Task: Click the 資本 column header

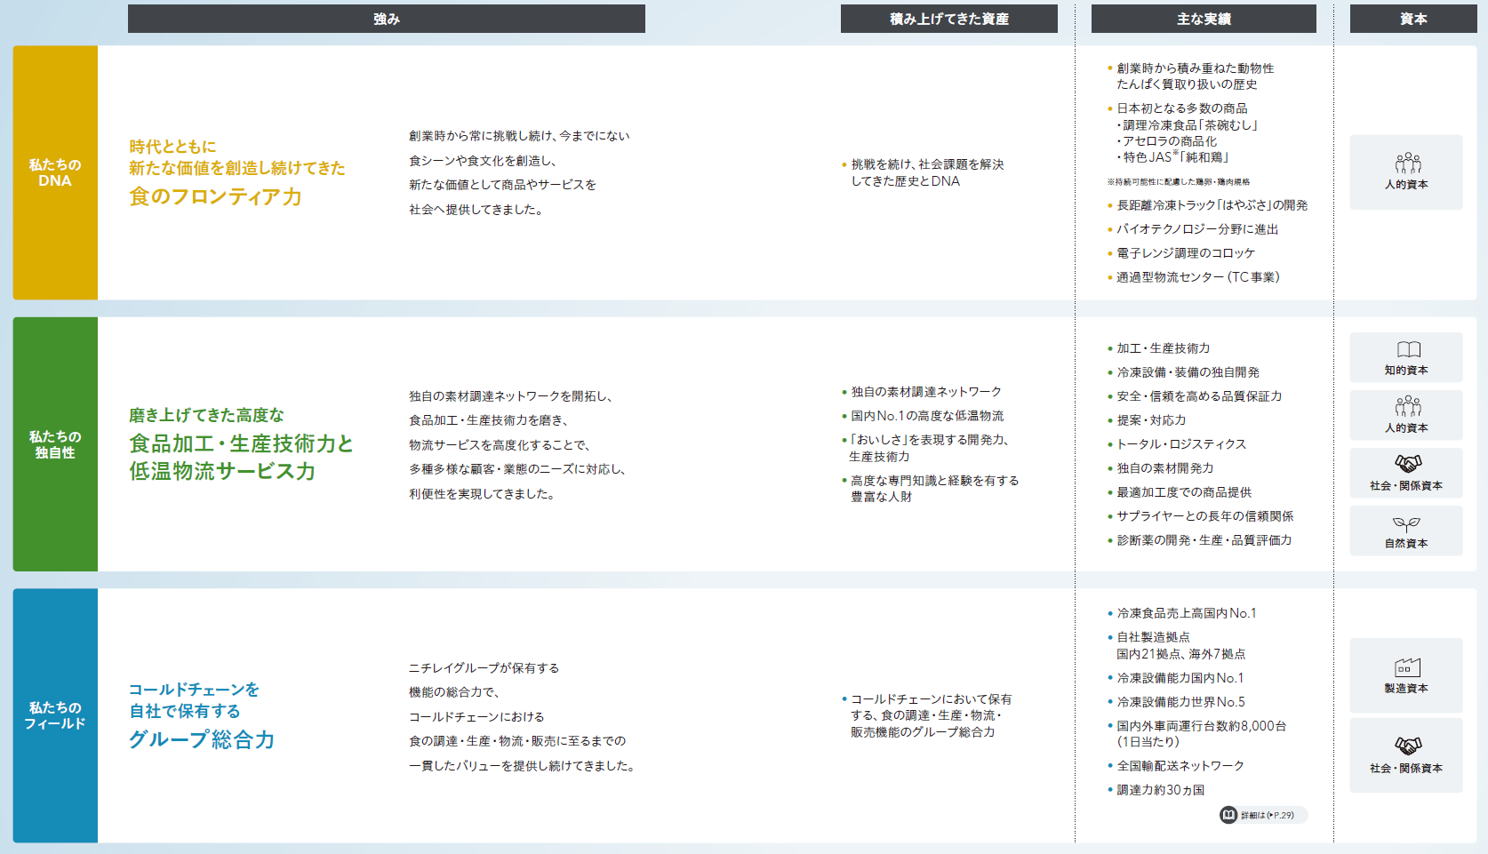Action: [x=1413, y=19]
